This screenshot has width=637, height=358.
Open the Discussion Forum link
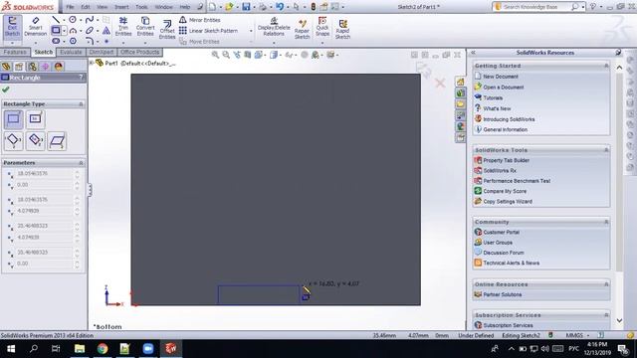[504, 253]
